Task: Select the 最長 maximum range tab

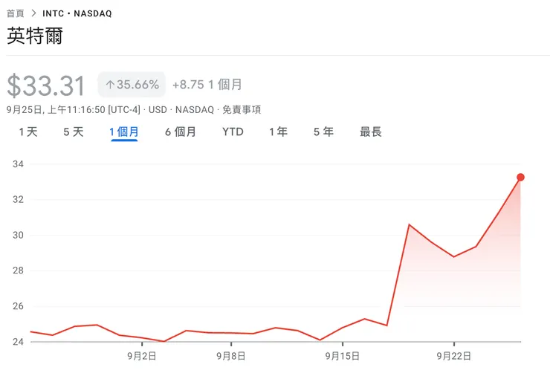Action: point(371,132)
